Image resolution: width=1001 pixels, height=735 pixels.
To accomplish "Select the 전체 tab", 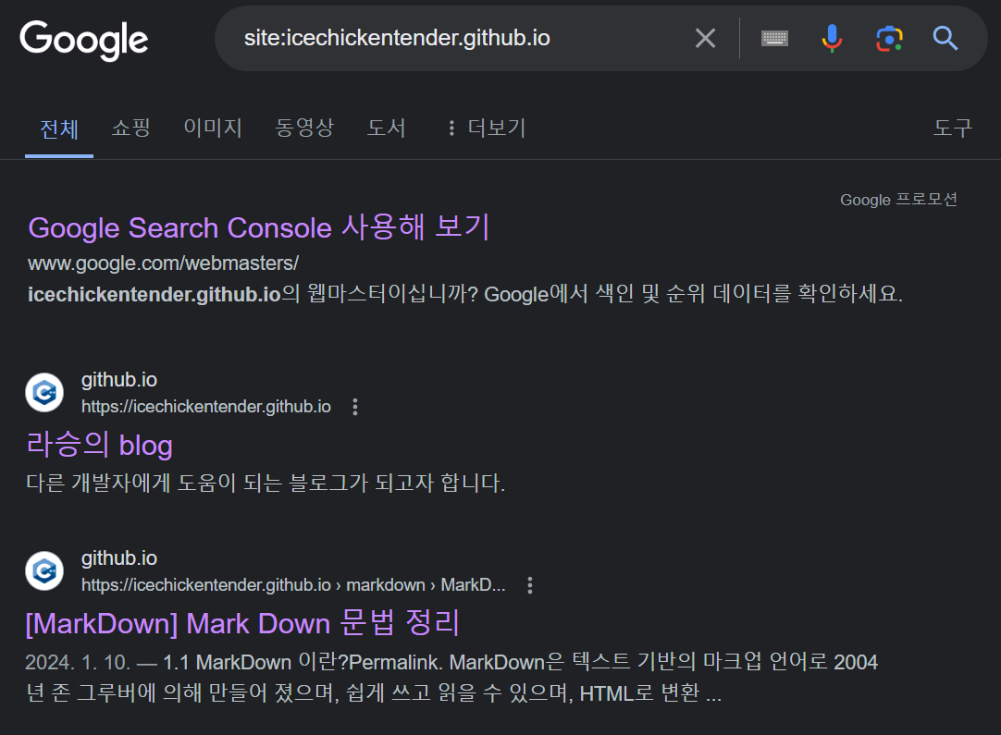I will click(58, 129).
